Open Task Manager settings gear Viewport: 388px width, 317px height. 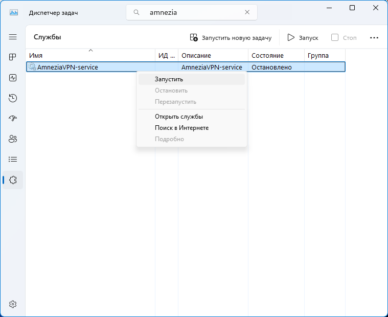13,304
